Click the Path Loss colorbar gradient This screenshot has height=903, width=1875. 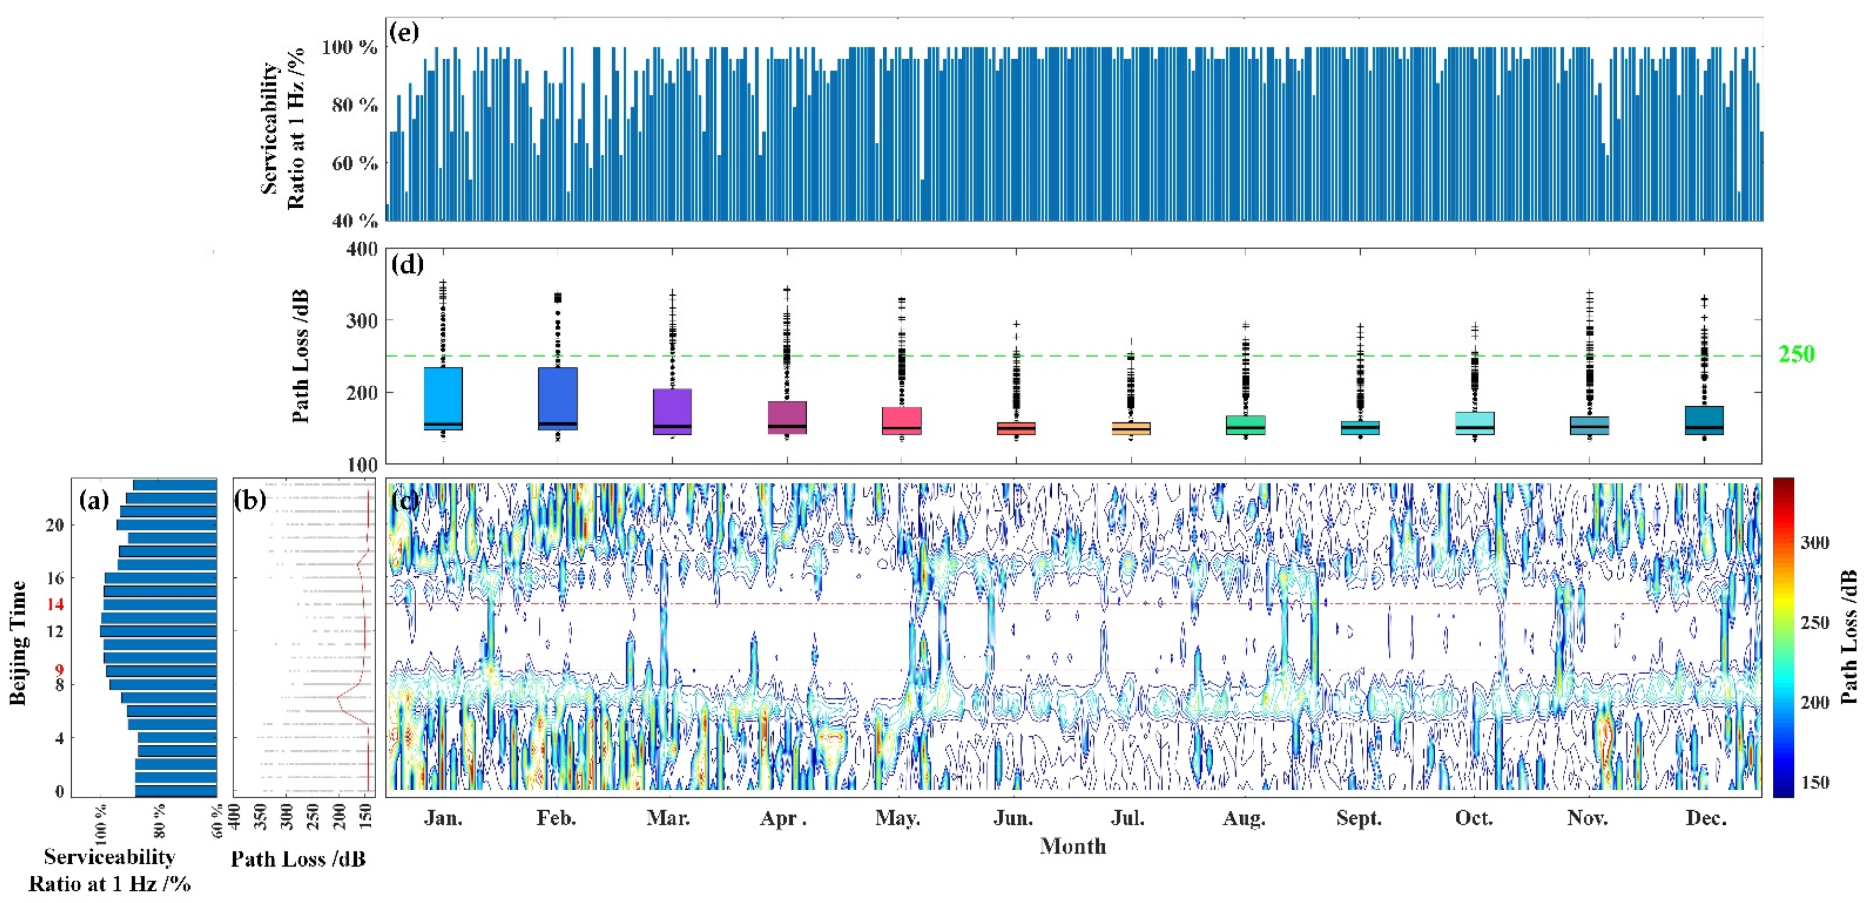(x=1783, y=637)
